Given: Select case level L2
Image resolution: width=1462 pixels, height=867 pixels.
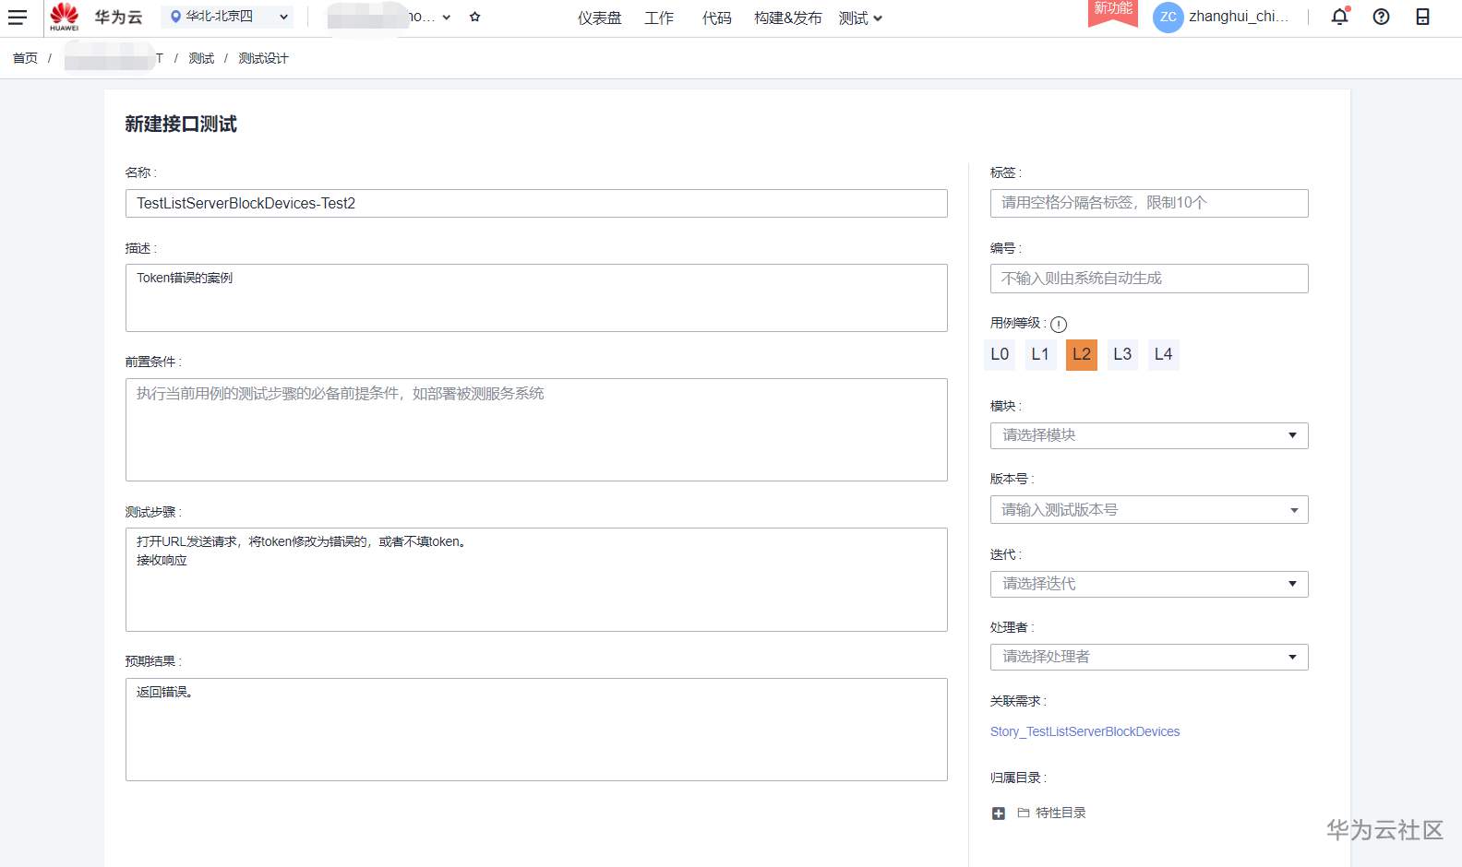Looking at the screenshot, I should click(x=1082, y=354).
